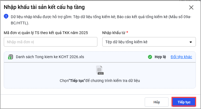Click the green valid checkmark icon
Viewport: 201px width, 109px height.
point(150,57)
